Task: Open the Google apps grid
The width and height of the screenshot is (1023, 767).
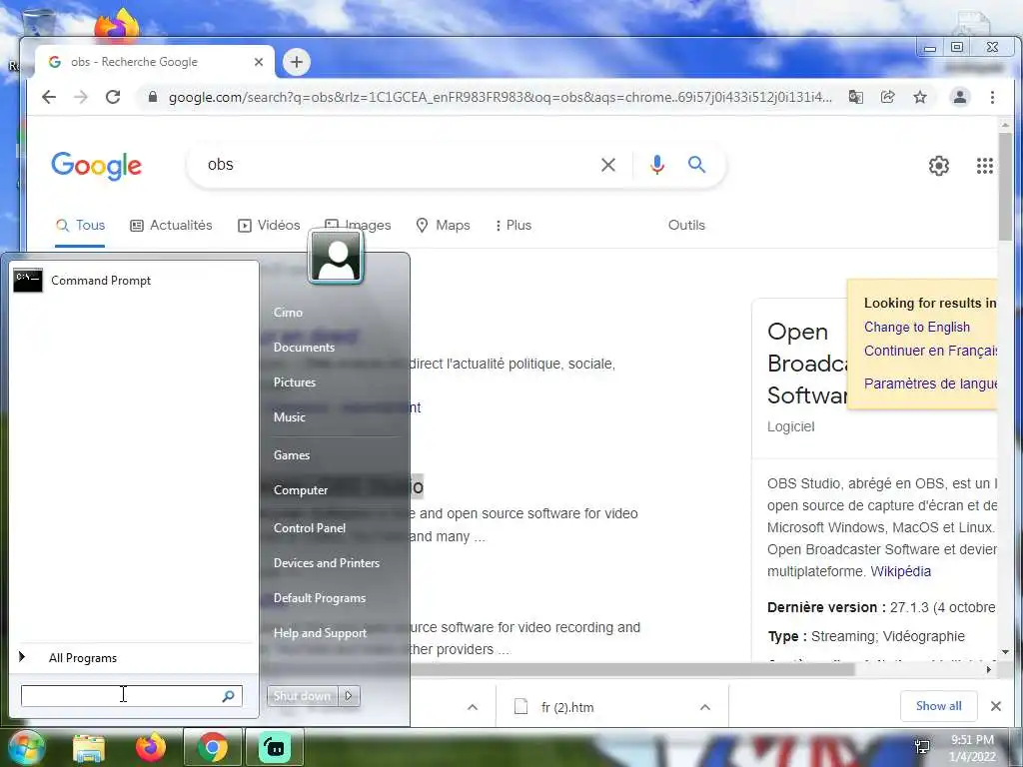Action: 984,166
